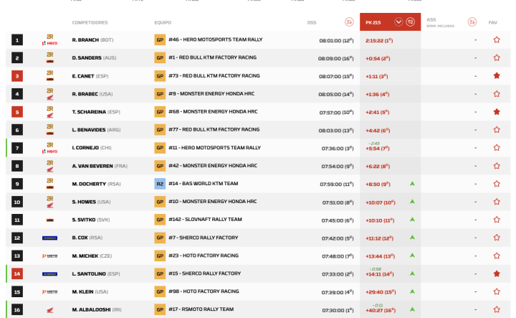
Task: Click Hero logo in R. Branch row
Action: pyautogui.click(x=50, y=43)
